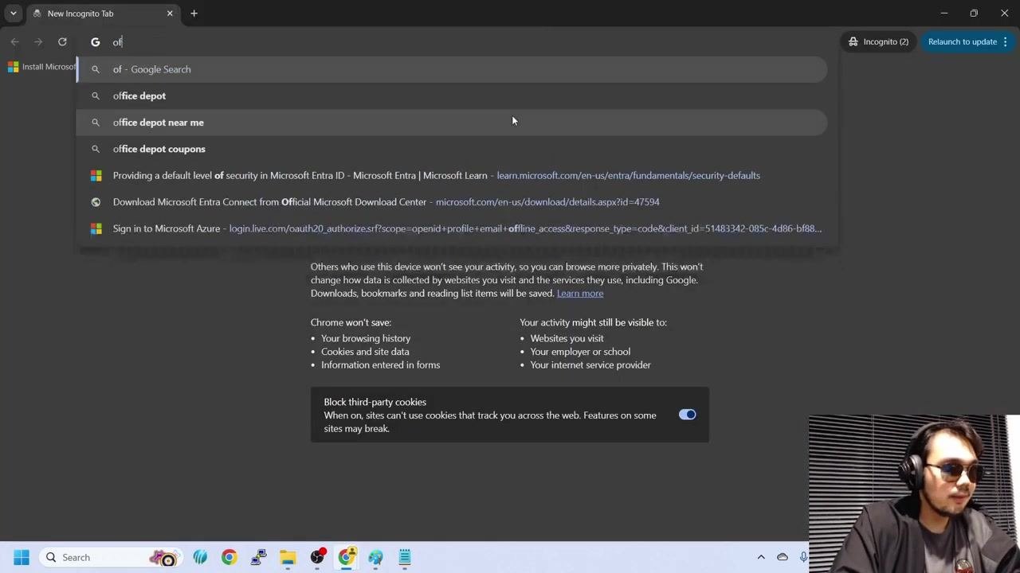Click the Incognito (2) indicator button

tap(878, 41)
